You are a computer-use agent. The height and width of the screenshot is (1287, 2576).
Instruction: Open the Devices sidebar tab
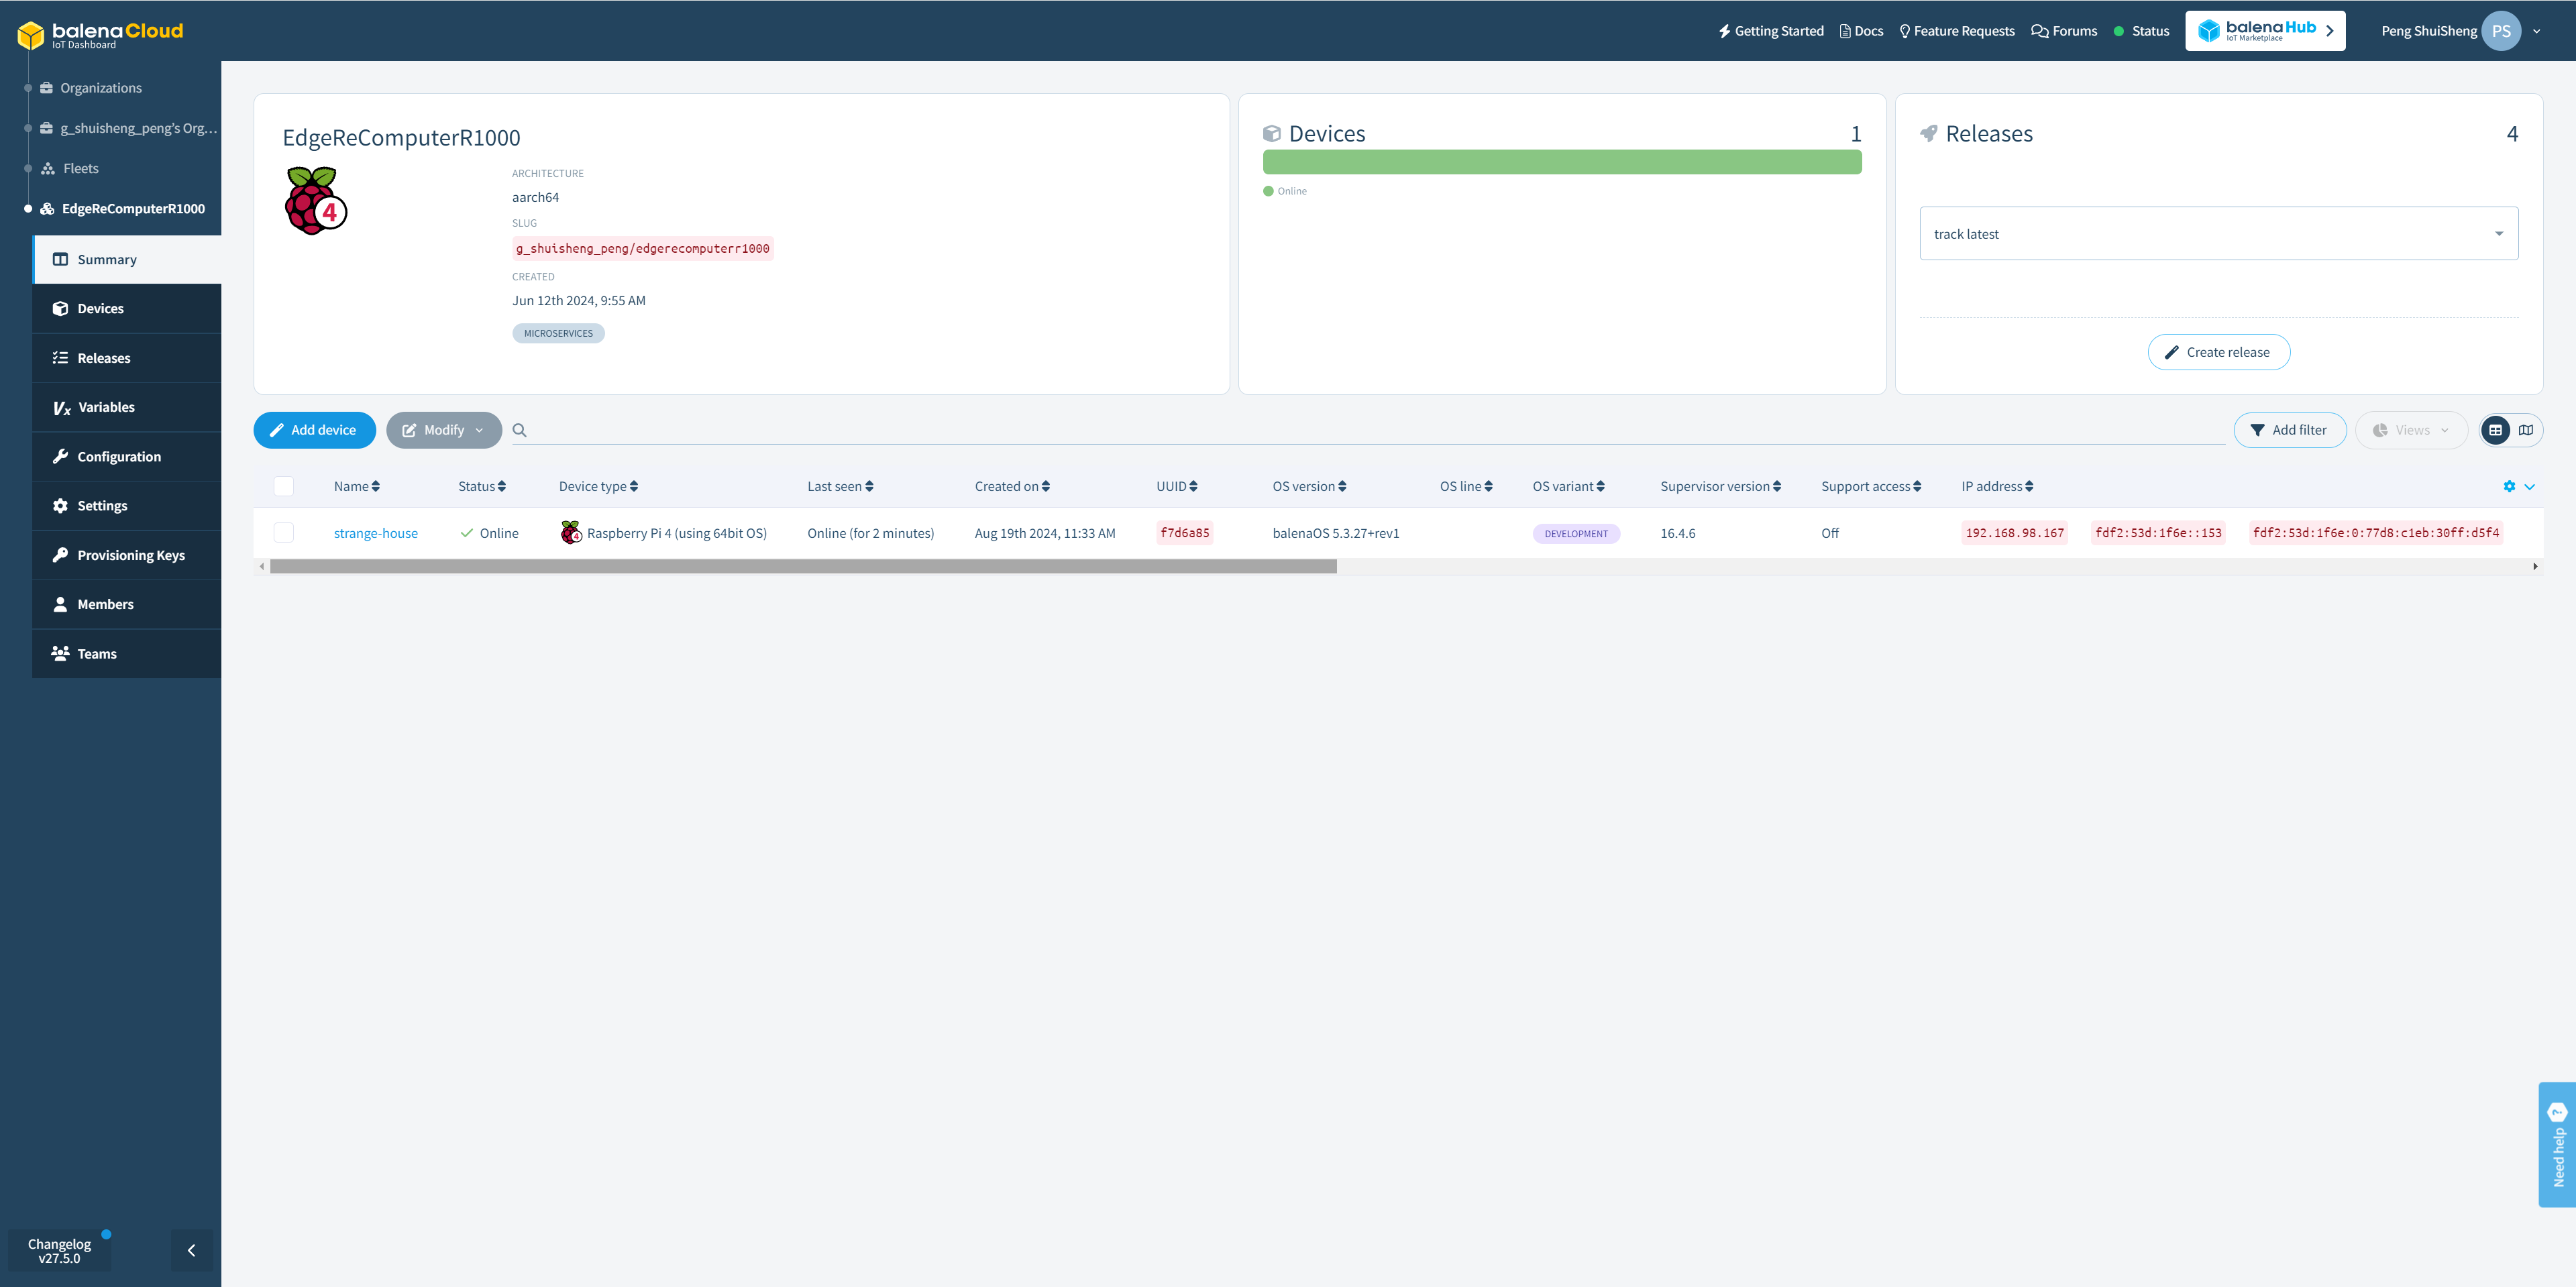click(127, 308)
